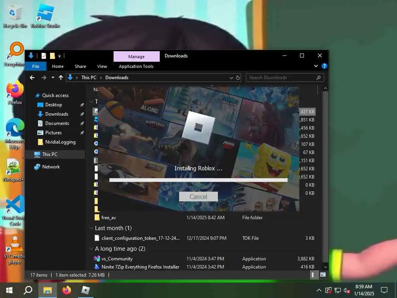Expand the ribbon chevron
397x298 pixels.
316,66
